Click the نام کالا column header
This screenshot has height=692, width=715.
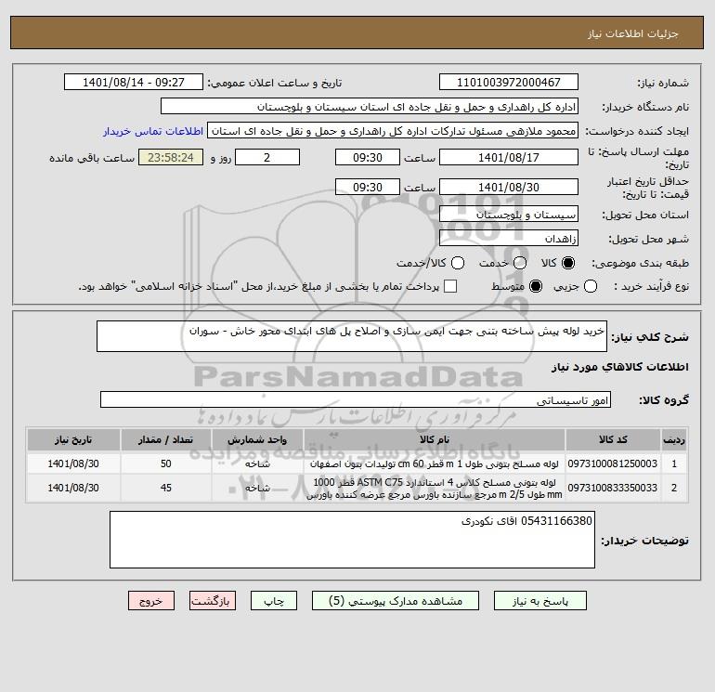pyautogui.click(x=435, y=439)
